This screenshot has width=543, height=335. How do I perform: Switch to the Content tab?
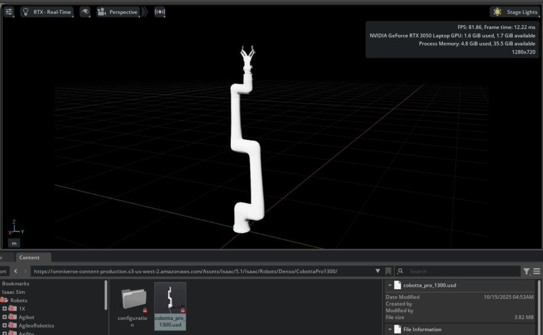(29, 258)
